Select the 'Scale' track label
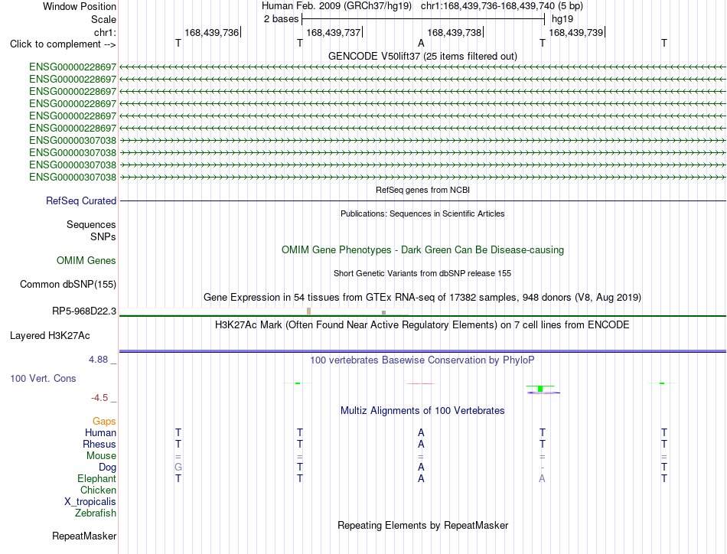Viewport: 727px width, 554px height. point(103,19)
